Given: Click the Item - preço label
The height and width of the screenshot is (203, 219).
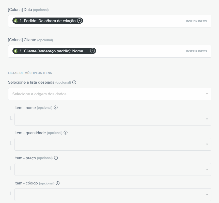Looking at the screenshot, I should pos(25,158).
